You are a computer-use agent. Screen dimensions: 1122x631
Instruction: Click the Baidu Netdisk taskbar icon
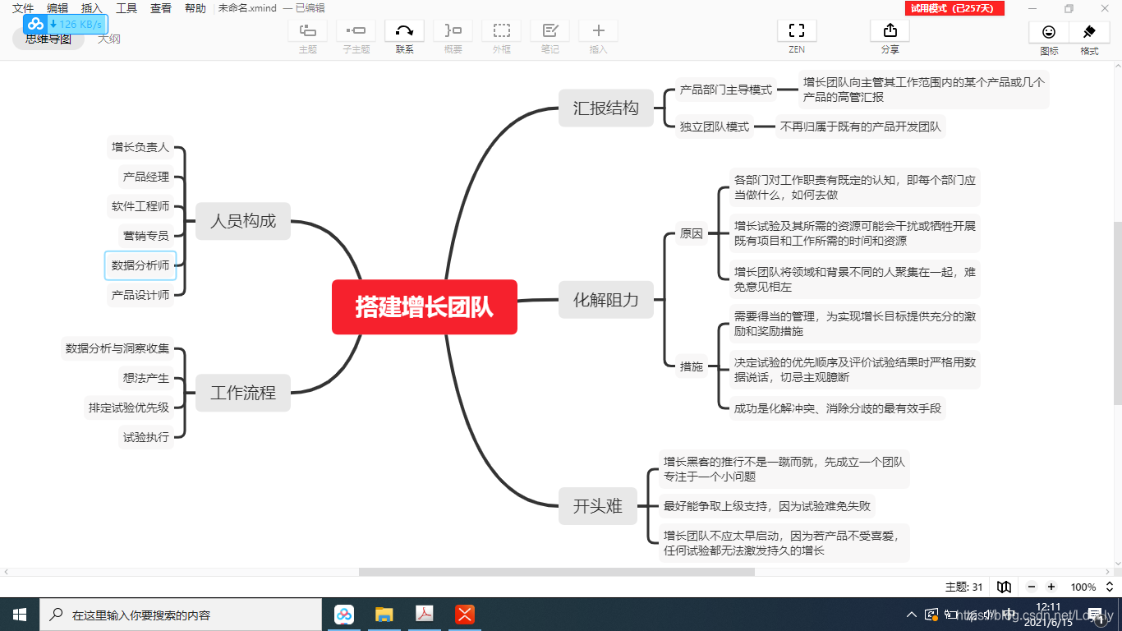pyautogui.click(x=344, y=615)
